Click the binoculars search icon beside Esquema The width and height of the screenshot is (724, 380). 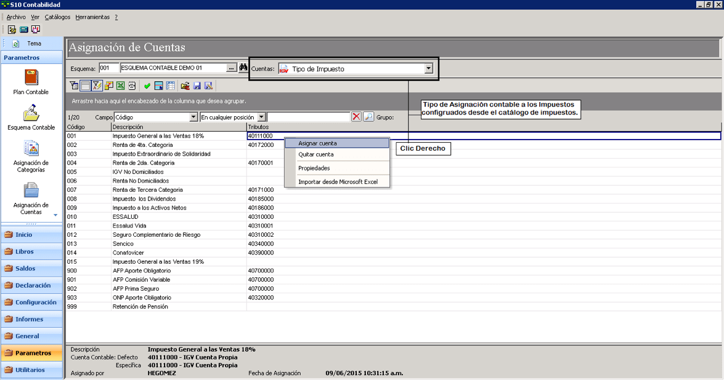[243, 68]
